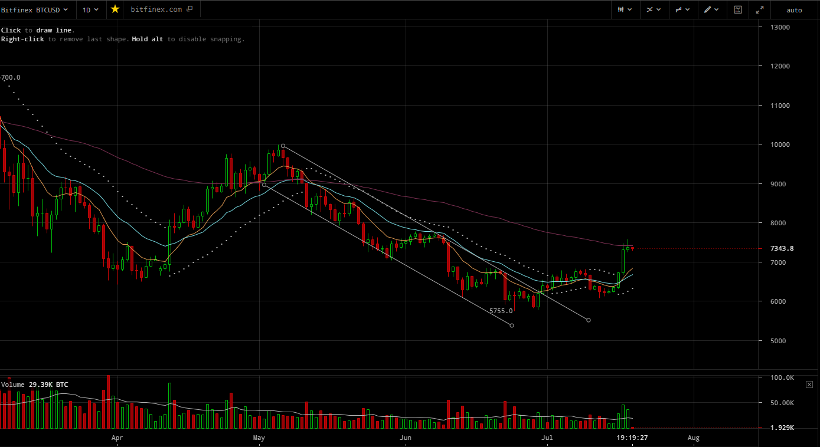Viewport: 820px width, 447px height.
Task: Open the pencil drawing tools dropdown
Action: click(x=712, y=9)
